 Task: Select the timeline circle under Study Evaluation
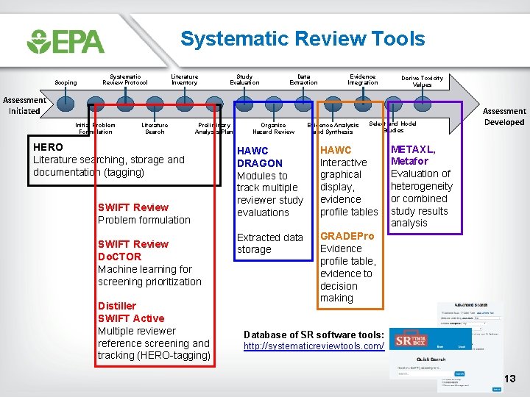244,104
